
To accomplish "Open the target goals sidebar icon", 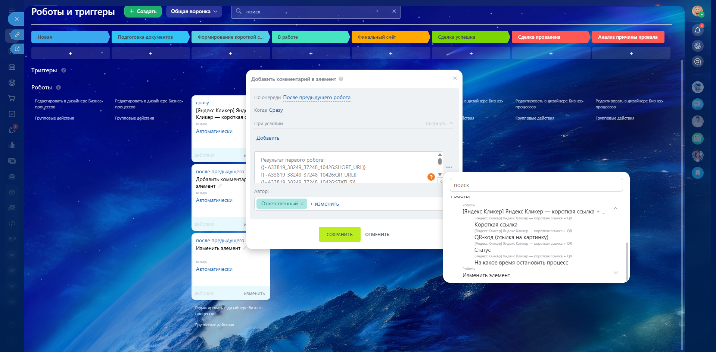I will coord(12,83).
